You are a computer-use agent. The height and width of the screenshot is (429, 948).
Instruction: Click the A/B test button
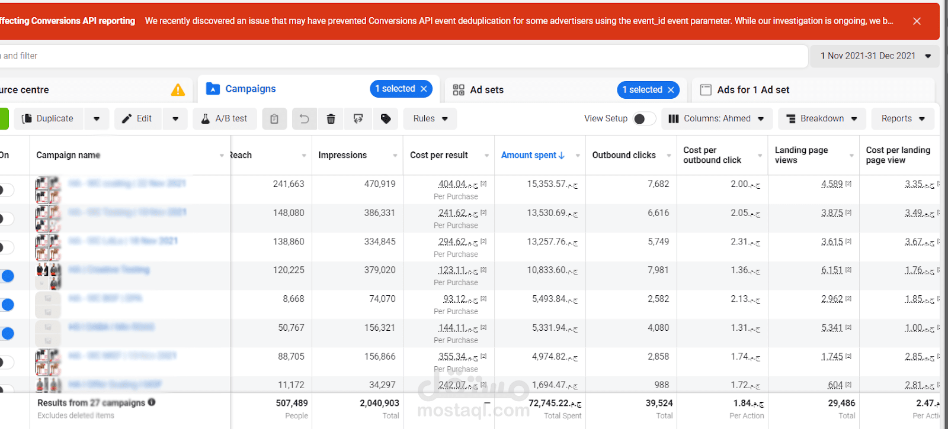(224, 119)
